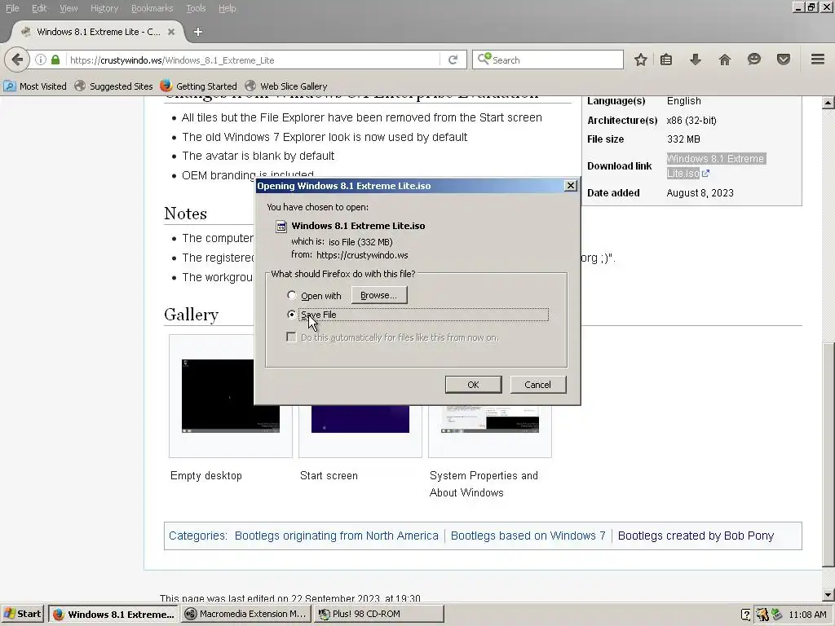
Task: Switch to Plus! 98 CD-ROM taskbar item
Action: 379,614
